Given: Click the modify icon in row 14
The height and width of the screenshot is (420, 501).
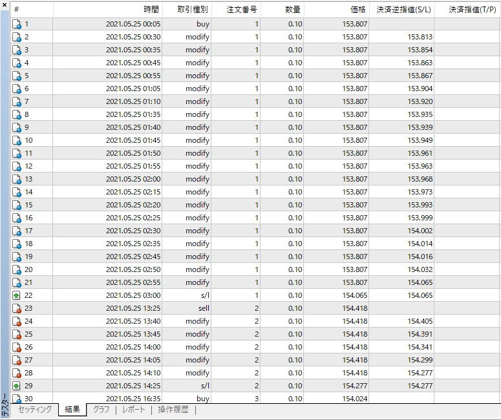Looking at the screenshot, I should pos(17,193).
